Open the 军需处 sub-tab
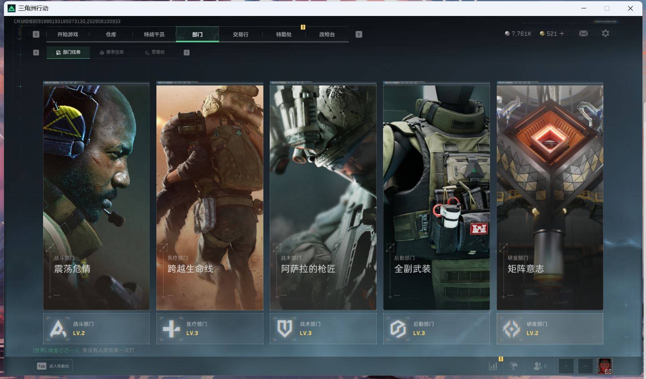This screenshot has width=646, height=379. click(x=155, y=52)
